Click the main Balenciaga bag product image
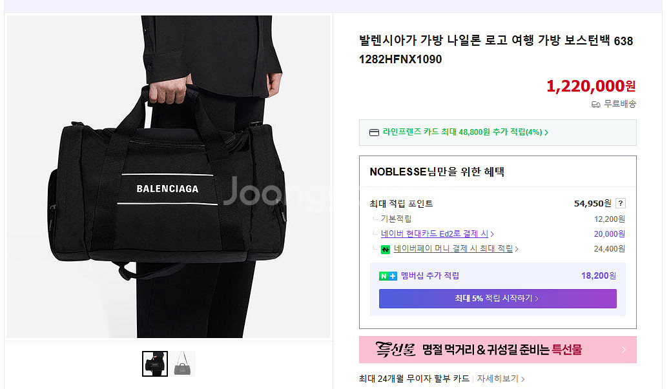This screenshot has width=671, height=389. click(169, 177)
